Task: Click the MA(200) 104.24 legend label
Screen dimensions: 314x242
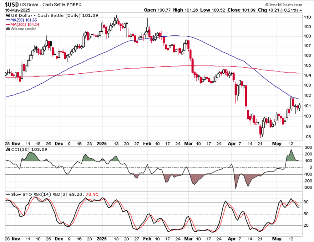Action: pos(25,24)
